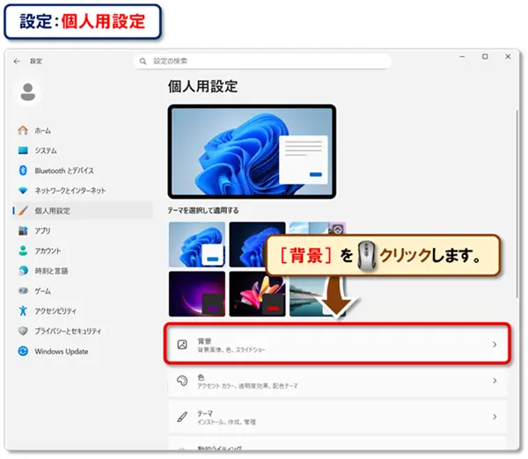Click the Windows Update sync icon
528x459 pixels.
coord(23,351)
